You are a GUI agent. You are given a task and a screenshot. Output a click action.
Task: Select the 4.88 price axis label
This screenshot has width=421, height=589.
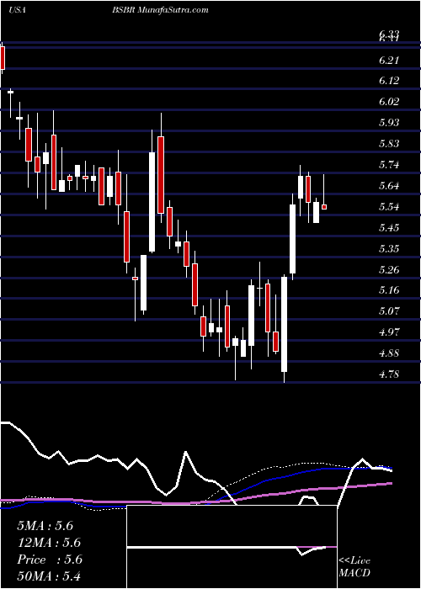(389, 353)
